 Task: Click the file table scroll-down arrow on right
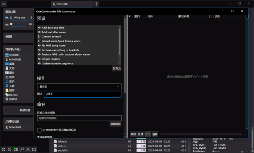click(x=247, y=128)
